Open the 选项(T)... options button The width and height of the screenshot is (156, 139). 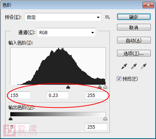pos(134,53)
